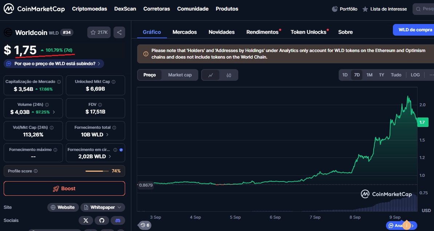
Task: Click the history events 6 badge
Action: (145, 225)
